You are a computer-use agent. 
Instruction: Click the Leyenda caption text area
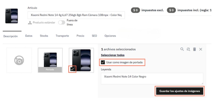pyautogui.click(x=152, y=79)
